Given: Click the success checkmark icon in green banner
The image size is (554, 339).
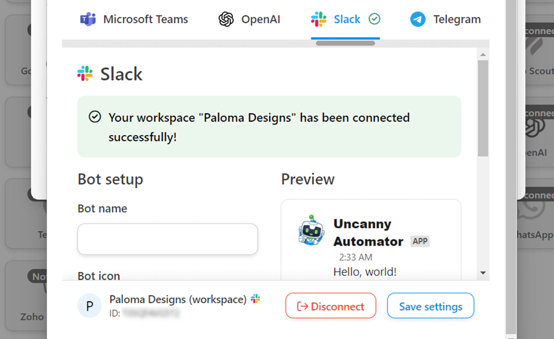Looking at the screenshot, I should (95, 117).
